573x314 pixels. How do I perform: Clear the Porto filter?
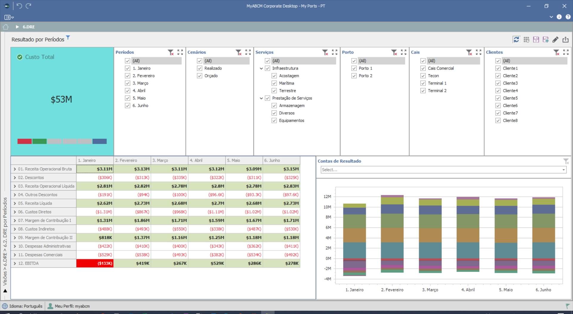pos(394,52)
